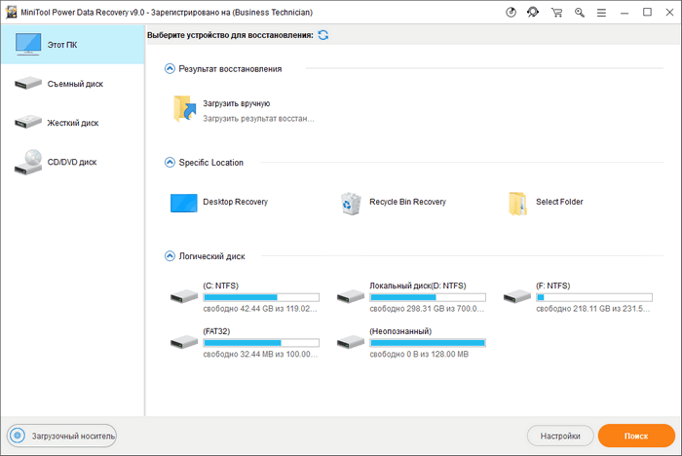Screen dimensions: 682x456
Task: Click свободно 218.11 GB text
Action: point(592,309)
